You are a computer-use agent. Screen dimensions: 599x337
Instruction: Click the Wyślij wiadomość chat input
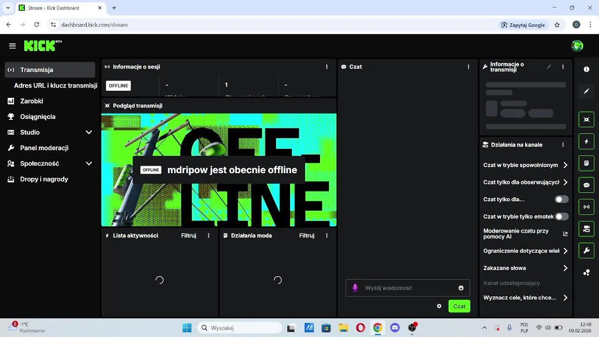tap(408, 288)
